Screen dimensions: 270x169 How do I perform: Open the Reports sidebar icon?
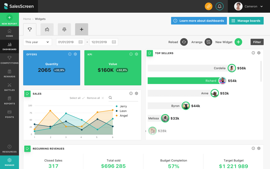coord(9,100)
